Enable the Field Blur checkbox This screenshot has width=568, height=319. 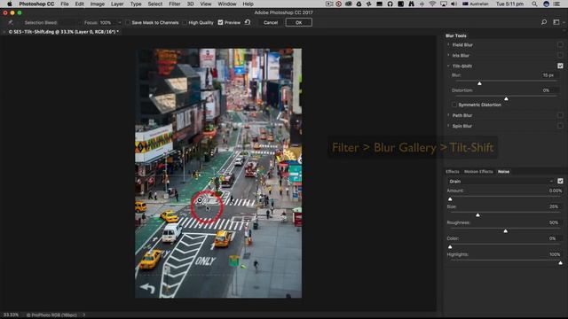[x=560, y=45]
